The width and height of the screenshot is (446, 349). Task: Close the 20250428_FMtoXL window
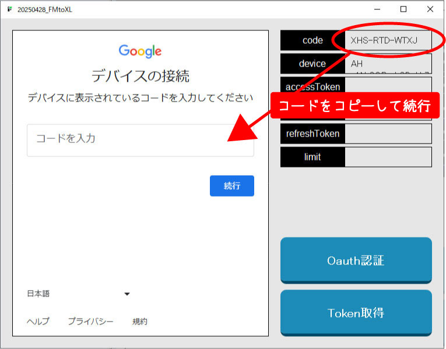coord(430,9)
